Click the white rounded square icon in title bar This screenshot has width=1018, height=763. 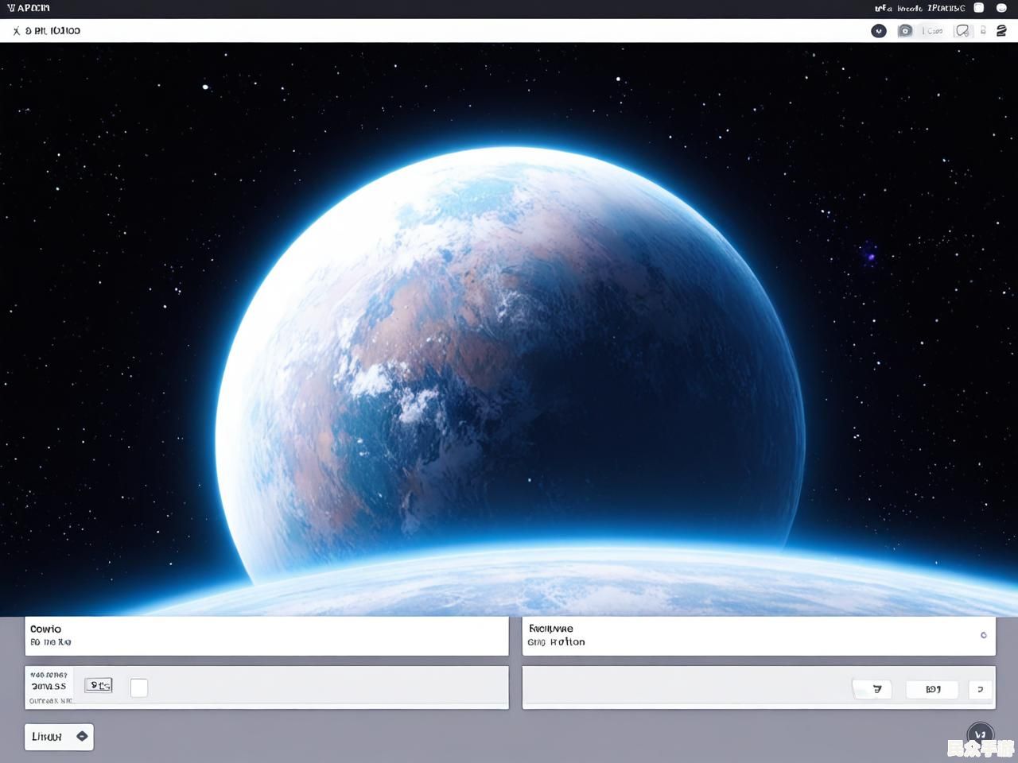click(x=979, y=8)
